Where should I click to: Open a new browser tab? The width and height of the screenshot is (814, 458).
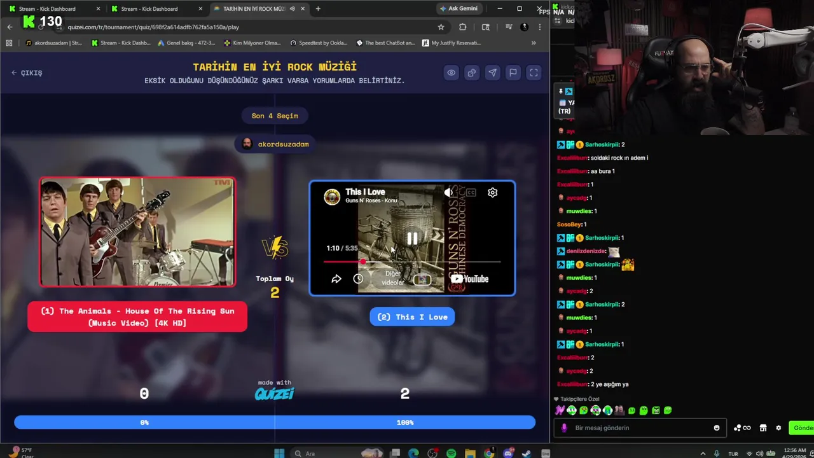tap(318, 9)
